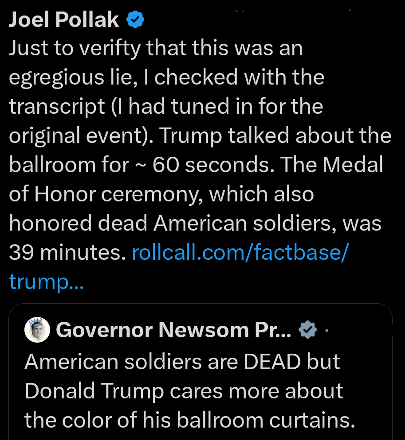
Task: Click the truncated 'trump...' portion of the URL
Action: point(47,282)
